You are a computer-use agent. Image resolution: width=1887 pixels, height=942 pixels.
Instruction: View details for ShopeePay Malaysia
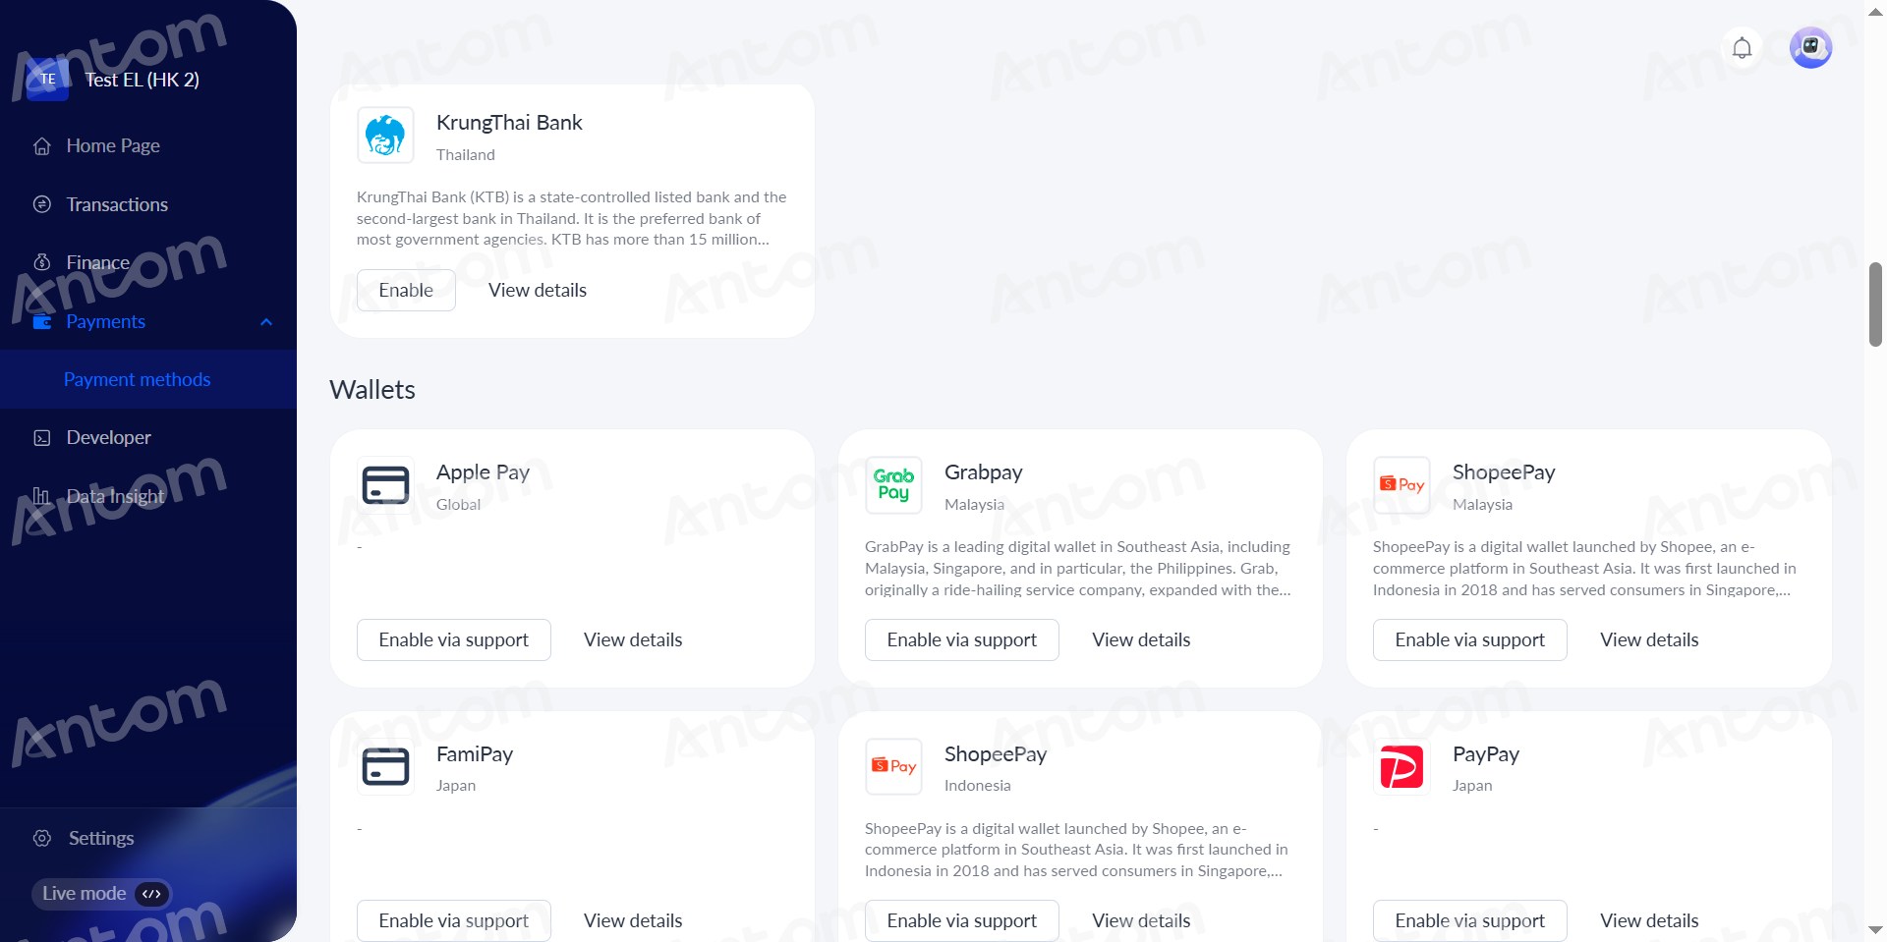pyautogui.click(x=1649, y=639)
